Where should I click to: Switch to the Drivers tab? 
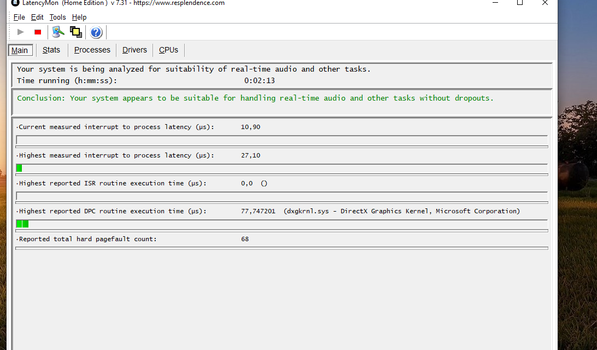click(x=134, y=50)
